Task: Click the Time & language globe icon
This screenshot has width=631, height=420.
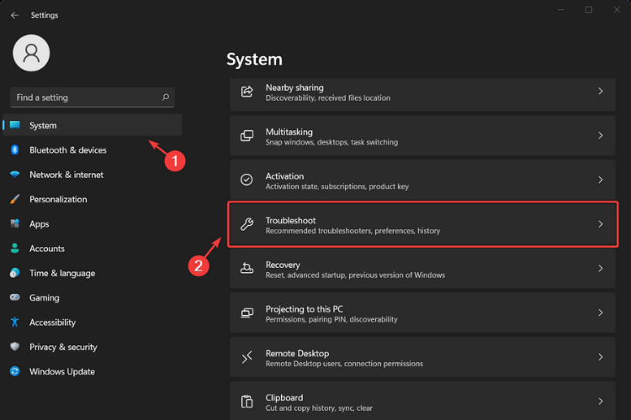Action: point(15,273)
